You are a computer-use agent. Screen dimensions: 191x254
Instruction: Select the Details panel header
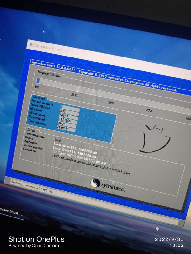click(32, 130)
